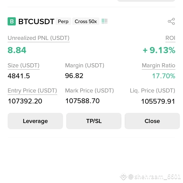Screen dimensions: 183x183
Task: Tap the Cross 50x margin tag
Action: (86, 21)
